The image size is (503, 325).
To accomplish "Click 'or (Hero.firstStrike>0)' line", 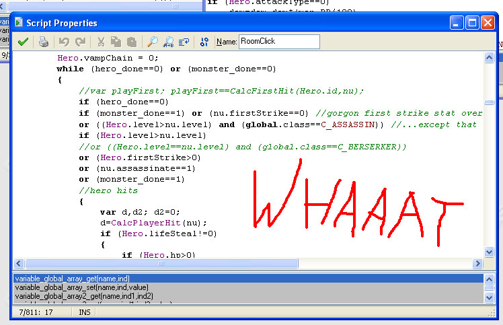I will click(x=140, y=157).
